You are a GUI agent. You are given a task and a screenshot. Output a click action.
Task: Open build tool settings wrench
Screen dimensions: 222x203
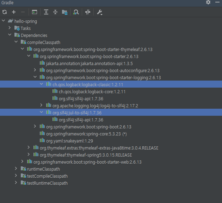coord(100,12)
